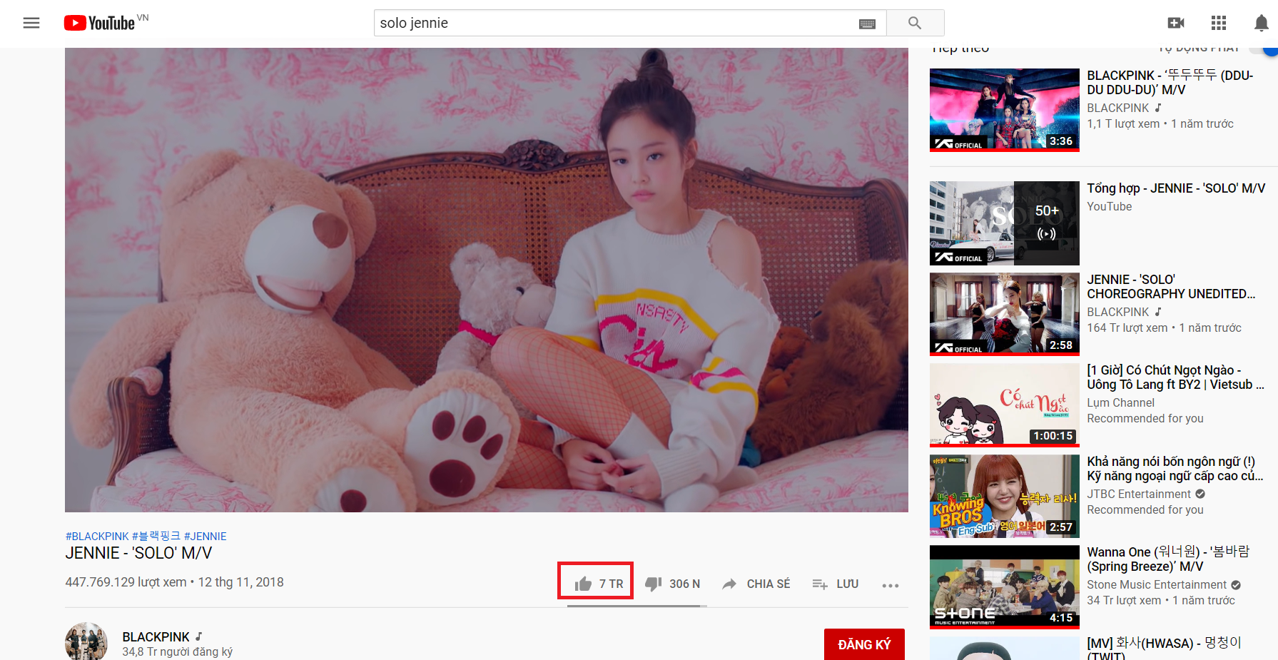Toggle the autoplay switch
The width and height of the screenshot is (1278, 660).
(1267, 49)
